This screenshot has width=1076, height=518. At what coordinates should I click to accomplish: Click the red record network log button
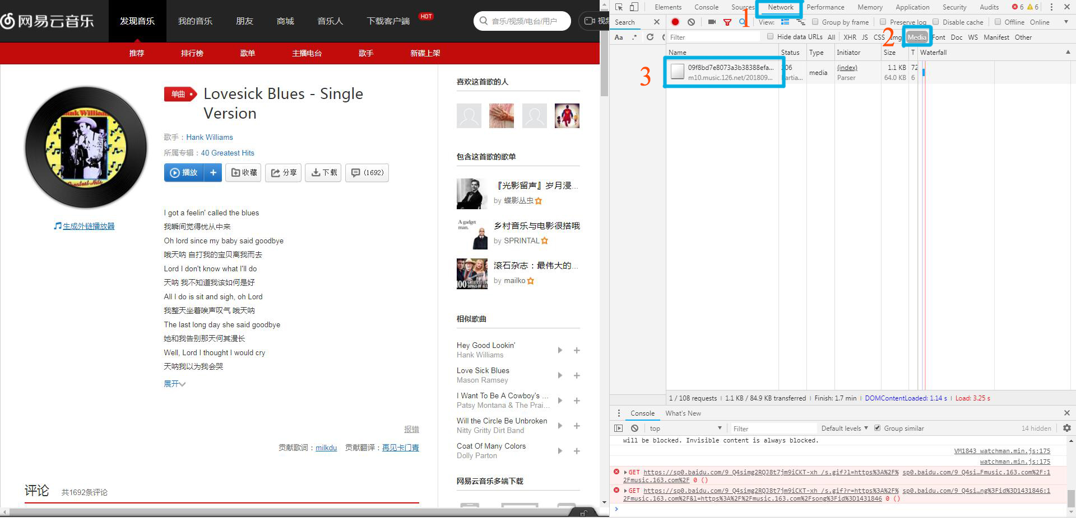pyautogui.click(x=675, y=22)
